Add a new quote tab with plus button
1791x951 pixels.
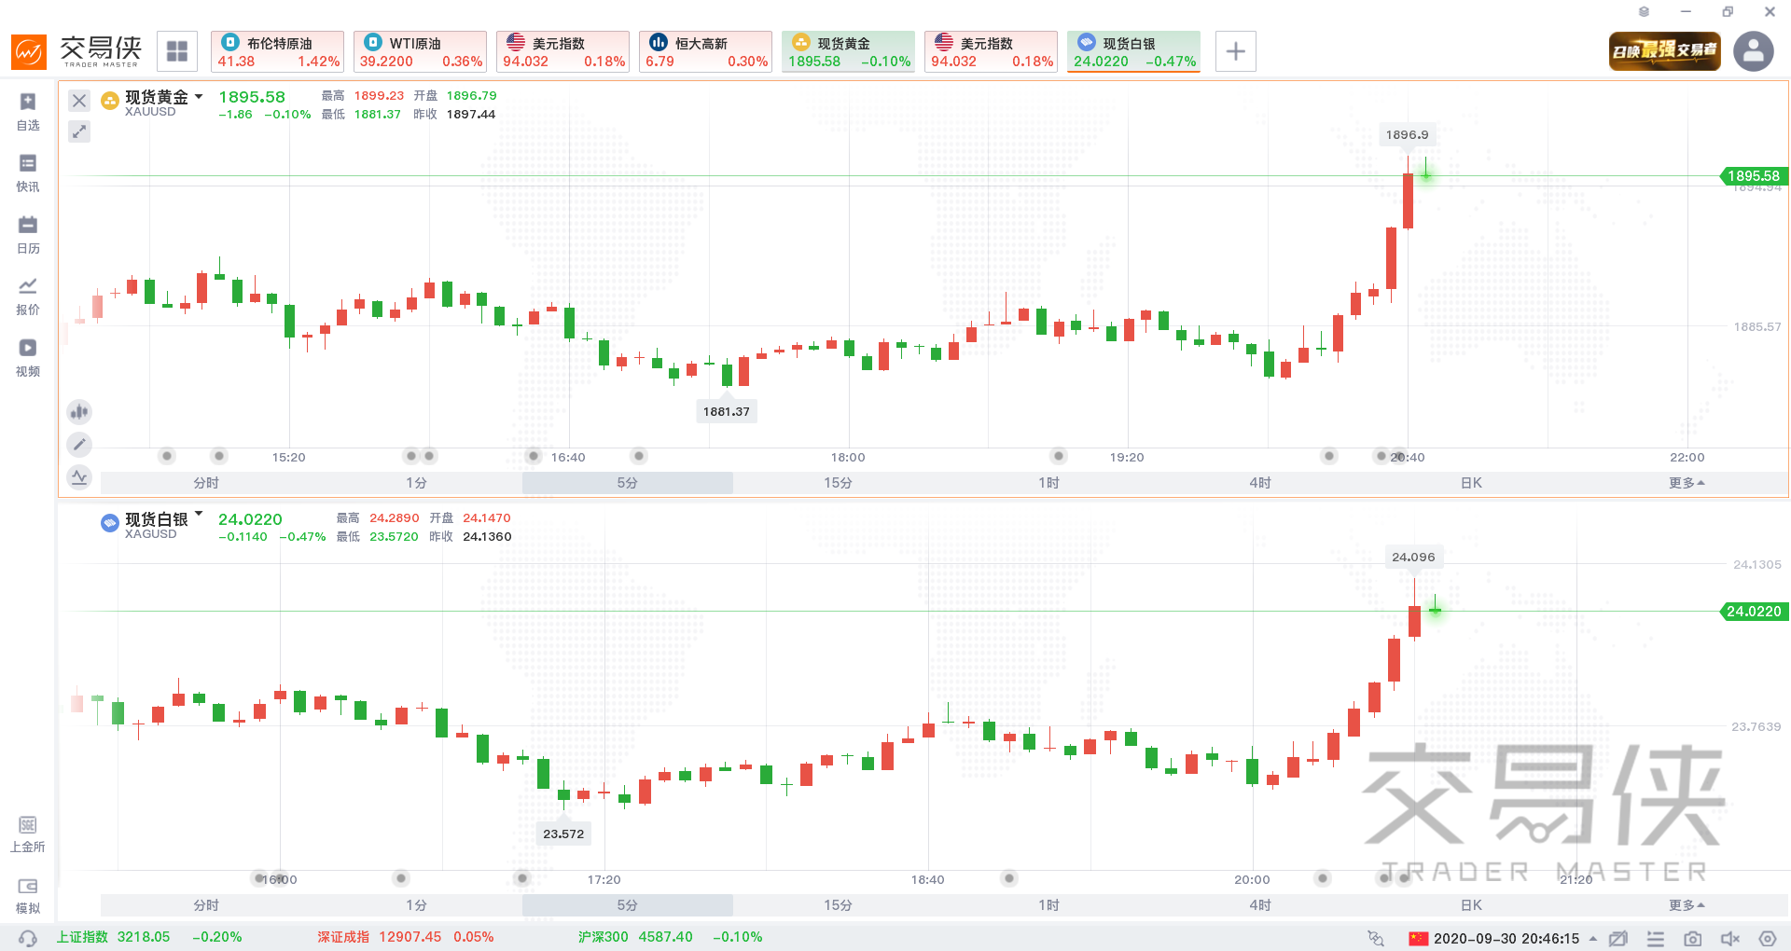(1235, 51)
